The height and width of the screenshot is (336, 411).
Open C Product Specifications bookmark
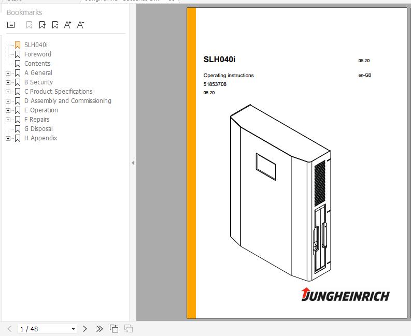click(x=58, y=92)
